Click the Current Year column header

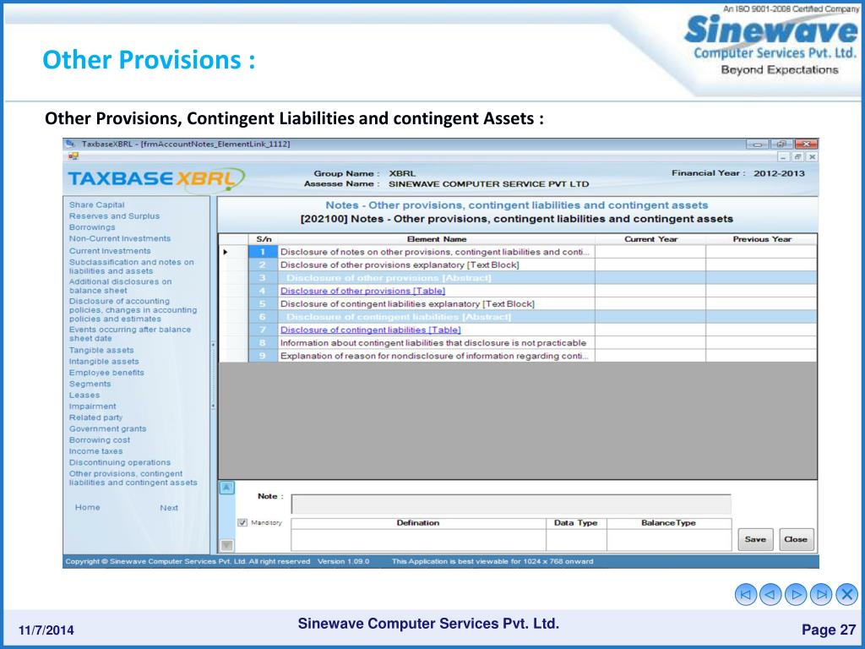[x=650, y=239]
